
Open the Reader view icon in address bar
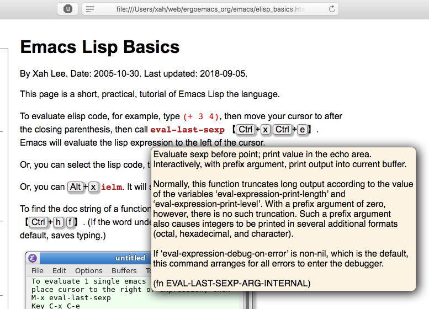coord(90,9)
